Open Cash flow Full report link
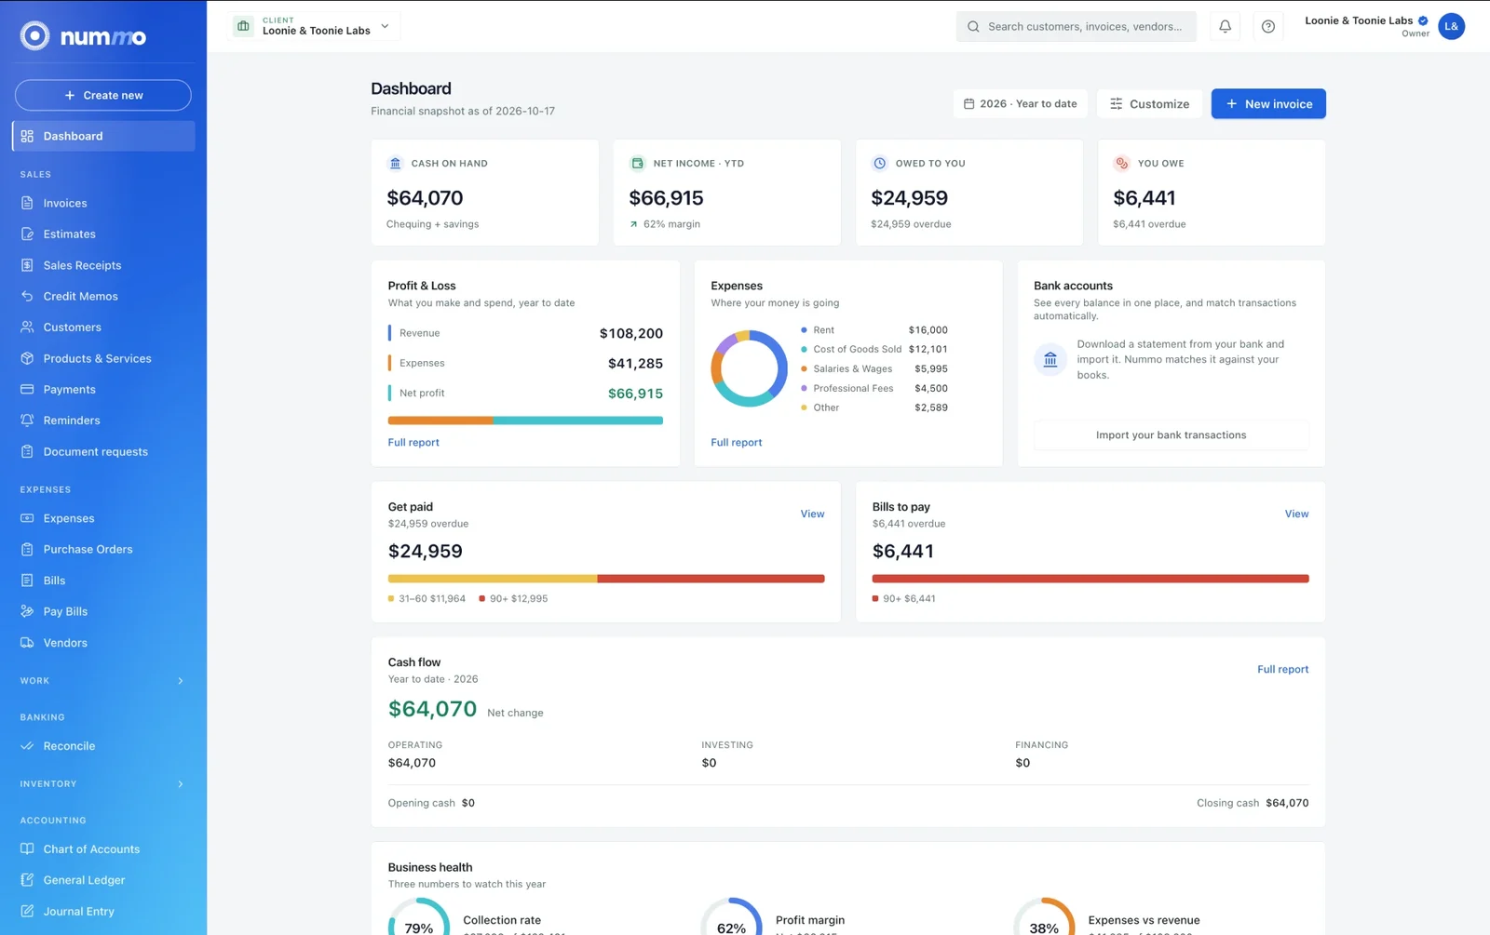Image resolution: width=1490 pixels, height=935 pixels. tap(1282, 669)
